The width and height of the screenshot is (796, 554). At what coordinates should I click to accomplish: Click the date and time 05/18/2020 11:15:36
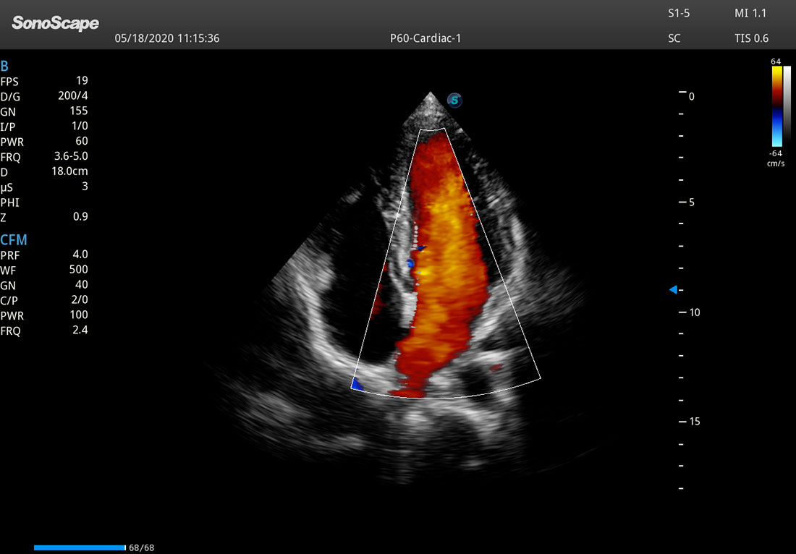pyautogui.click(x=167, y=38)
